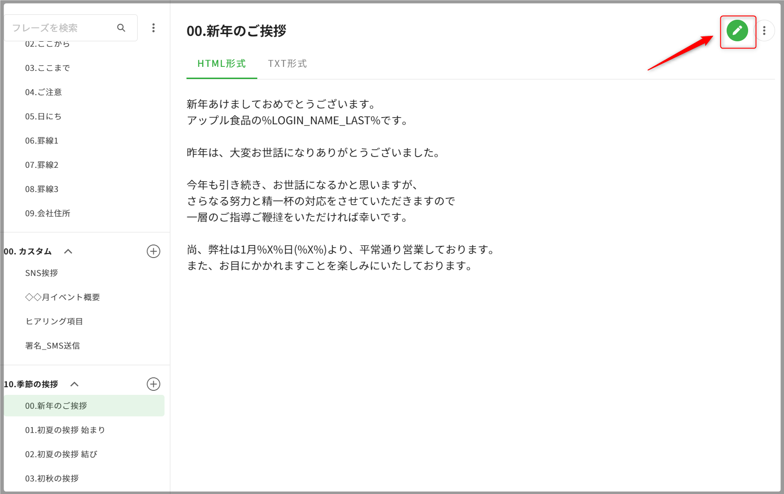The width and height of the screenshot is (784, 494).
Task: Open the 03.ここまで phrase
Action: point(48,68)
